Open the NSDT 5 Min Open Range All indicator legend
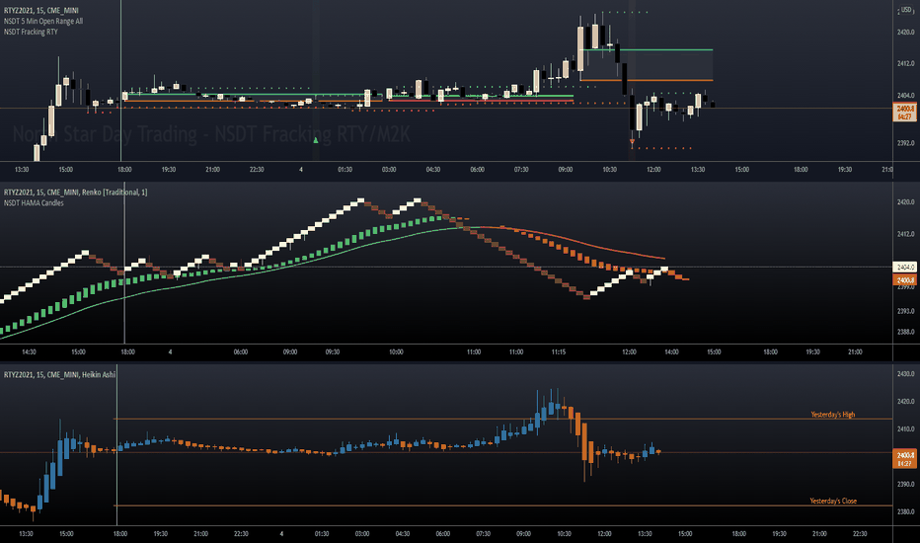Viewport: 920px width, 543px height. pyautogui.click(x=42, y=21)
